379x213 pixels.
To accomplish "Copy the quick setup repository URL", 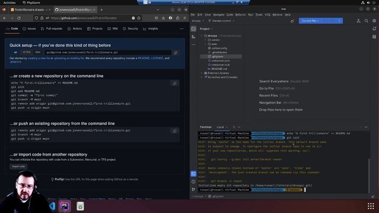I will [x=176, y=53].
